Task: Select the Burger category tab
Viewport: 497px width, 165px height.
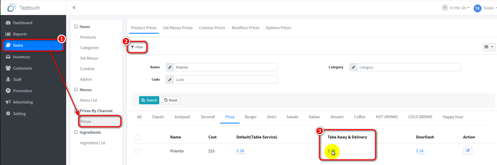Action: coord(251,117)
